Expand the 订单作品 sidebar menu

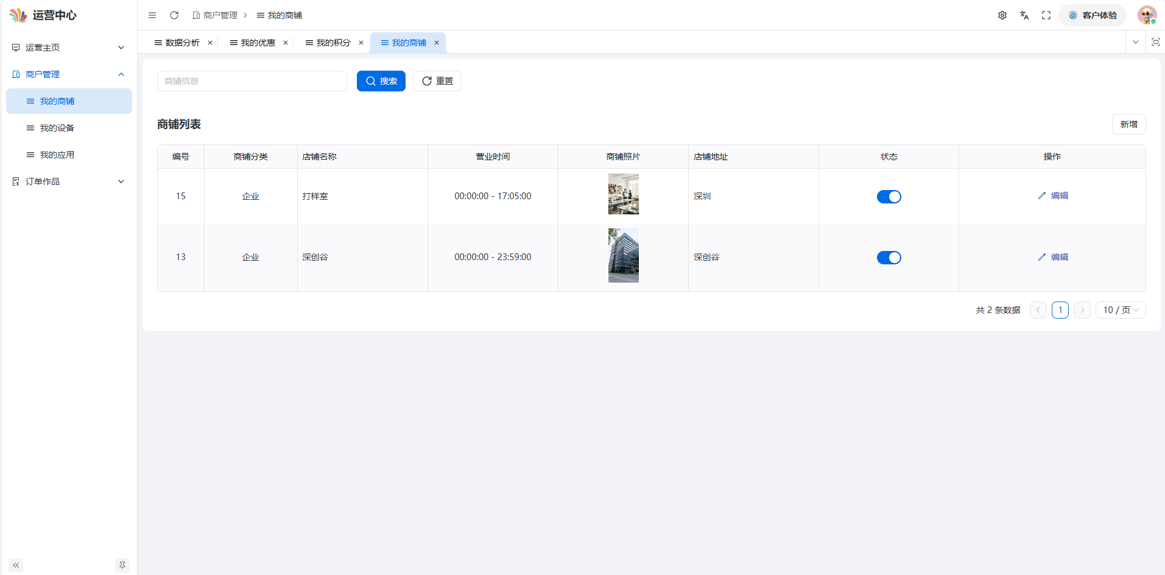point(69,182)
